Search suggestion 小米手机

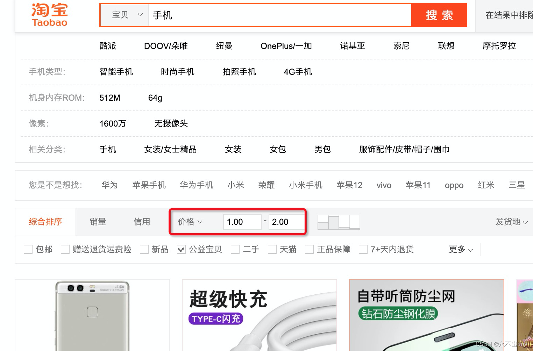pos(306,185)
